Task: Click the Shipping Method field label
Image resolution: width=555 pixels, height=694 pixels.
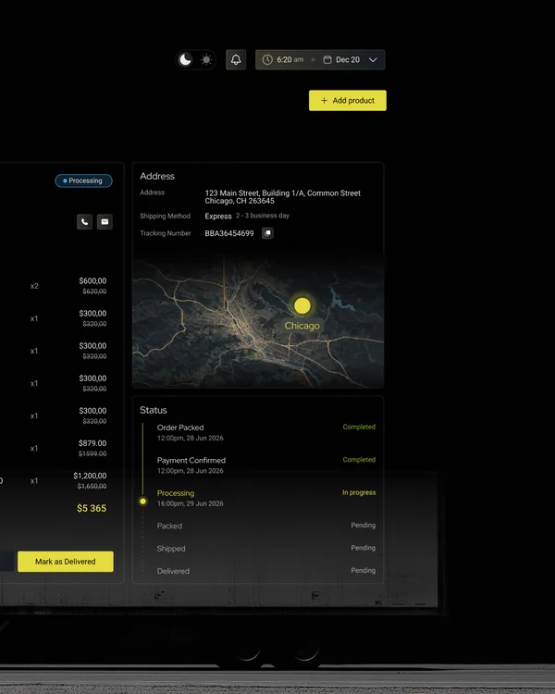Action: point(165,216)
